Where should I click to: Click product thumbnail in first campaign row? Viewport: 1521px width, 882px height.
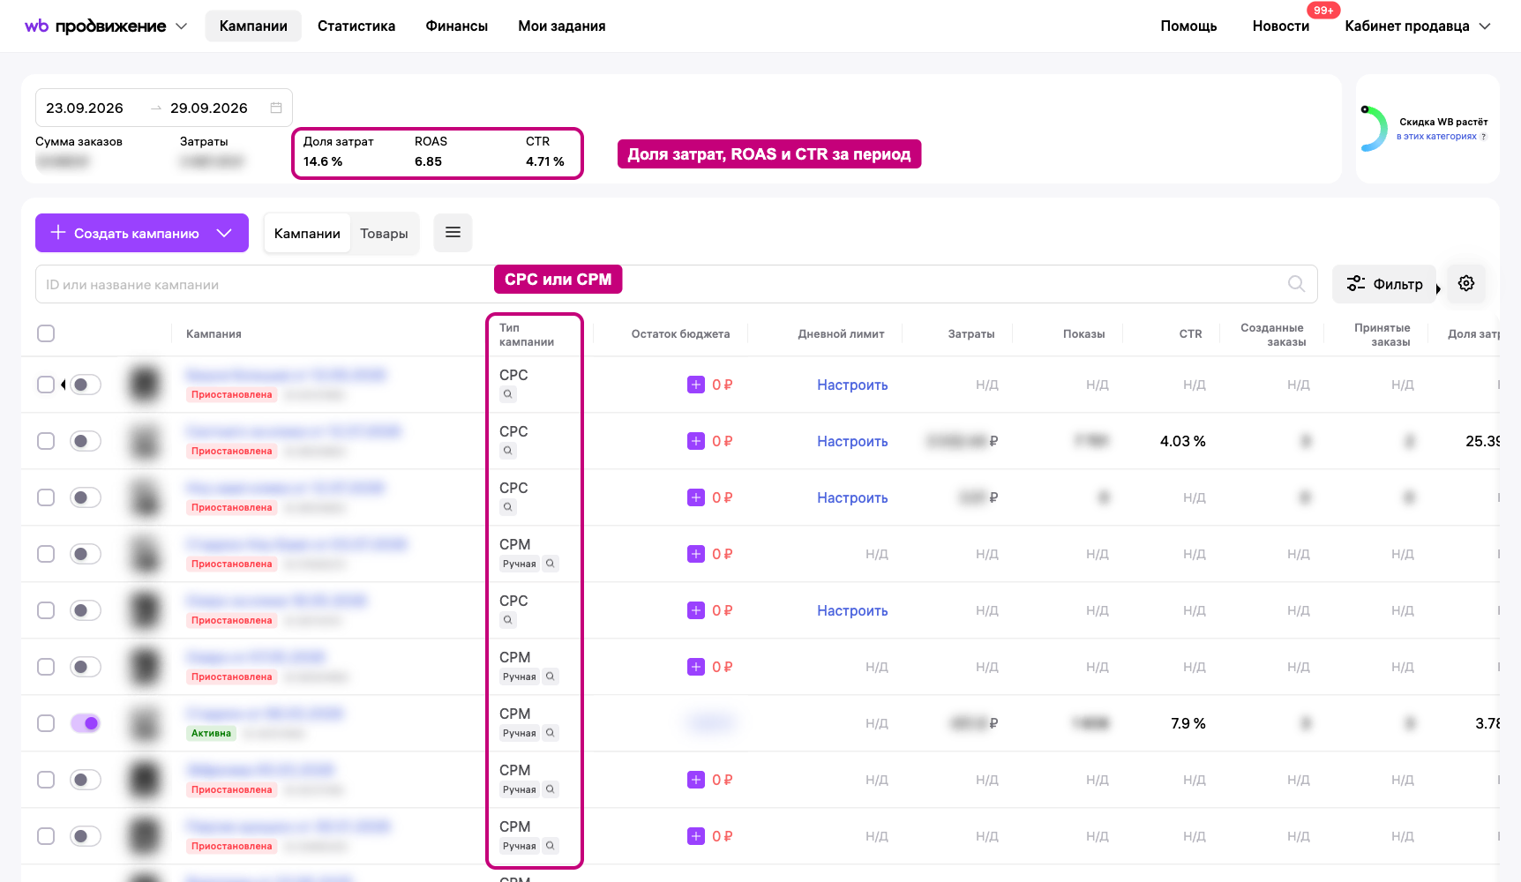145,385
